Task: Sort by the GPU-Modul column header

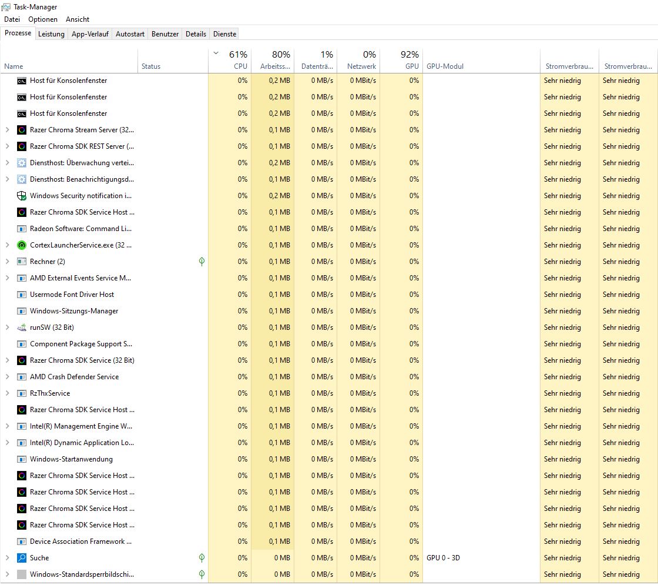Action: pyautogui.click(x=481, y=61)
